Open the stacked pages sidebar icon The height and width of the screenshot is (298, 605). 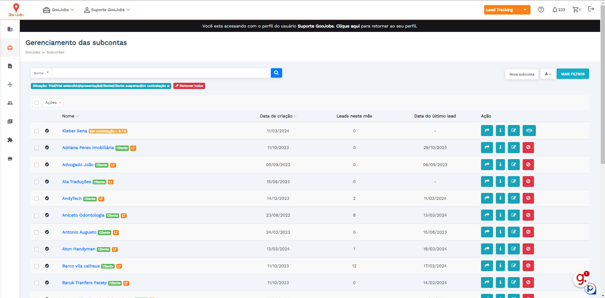[10, 122]
